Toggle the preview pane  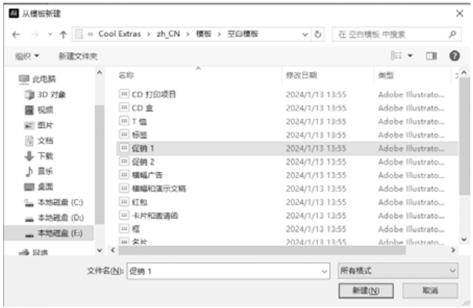pyautogui.click(x=431, y=56)
